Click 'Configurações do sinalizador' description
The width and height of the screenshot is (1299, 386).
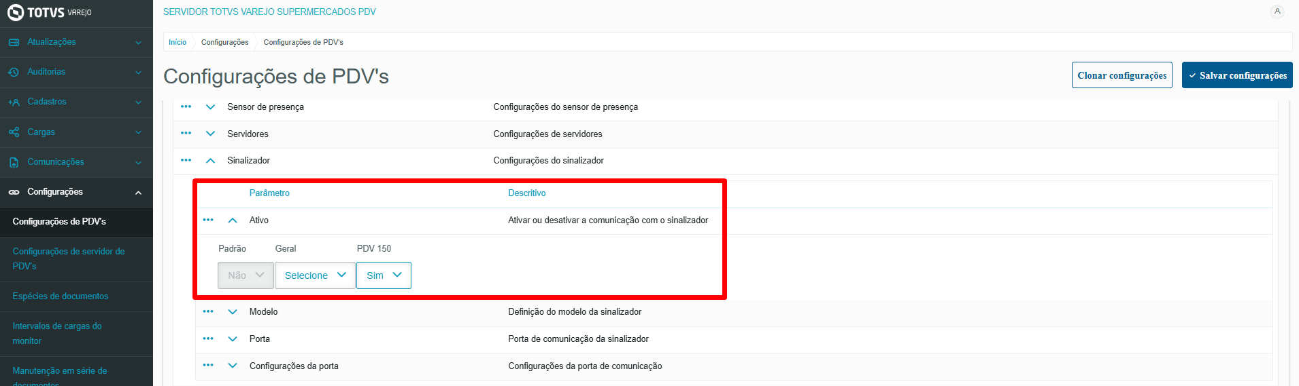click(548, 161)
